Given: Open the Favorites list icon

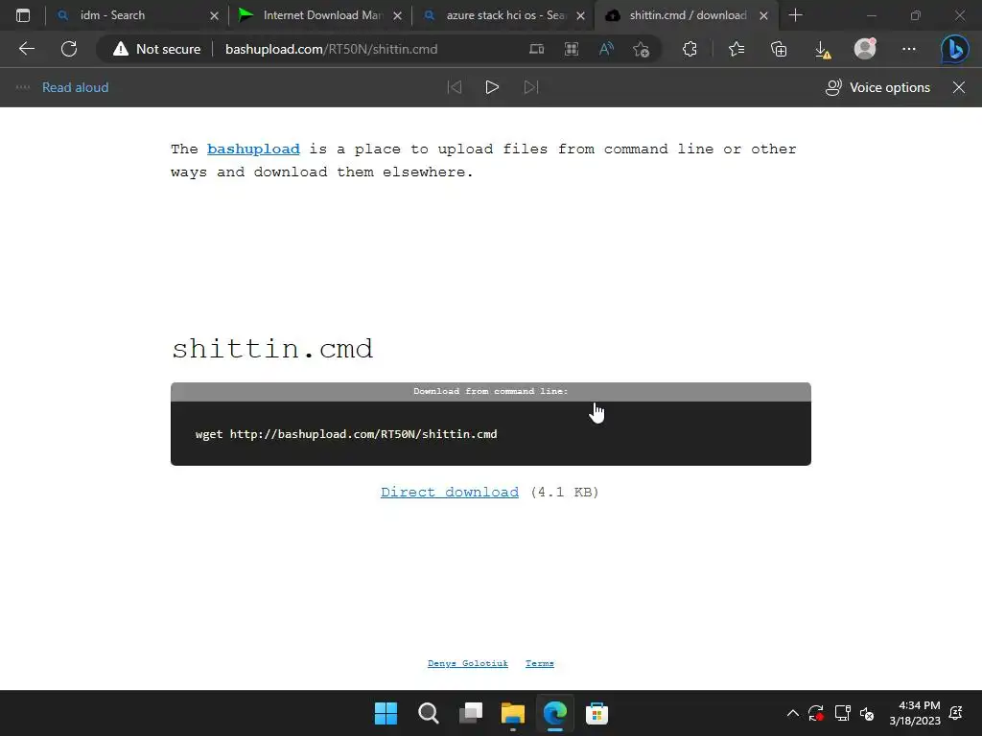Looking at the screenshot, I should pyautogui.click(x=736, y=49).
